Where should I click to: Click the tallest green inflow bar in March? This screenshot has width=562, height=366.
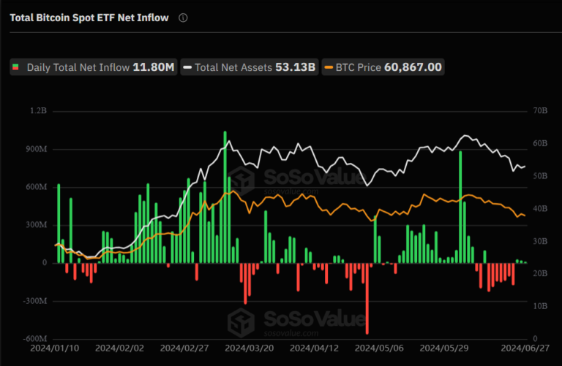225,197
